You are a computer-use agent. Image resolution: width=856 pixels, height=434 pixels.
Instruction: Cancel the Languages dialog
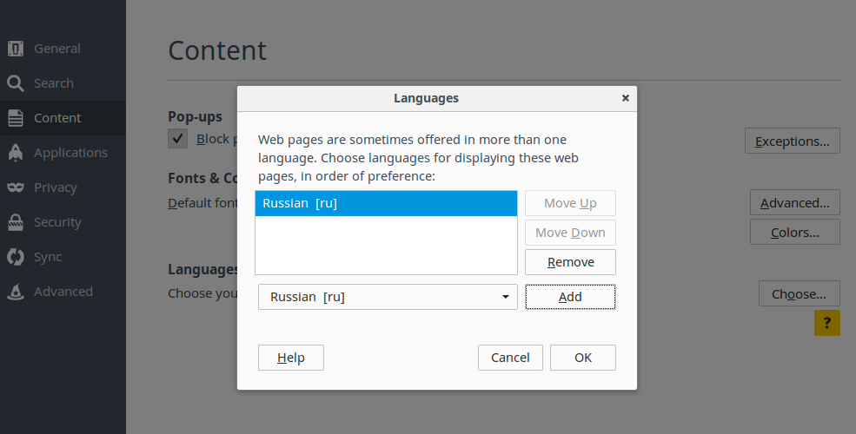(x=510, y=358)
